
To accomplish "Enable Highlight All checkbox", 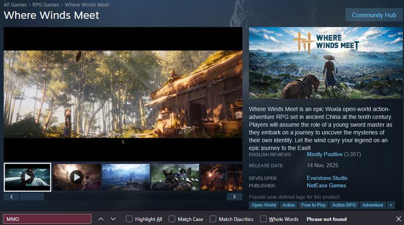I will (129, 219).
